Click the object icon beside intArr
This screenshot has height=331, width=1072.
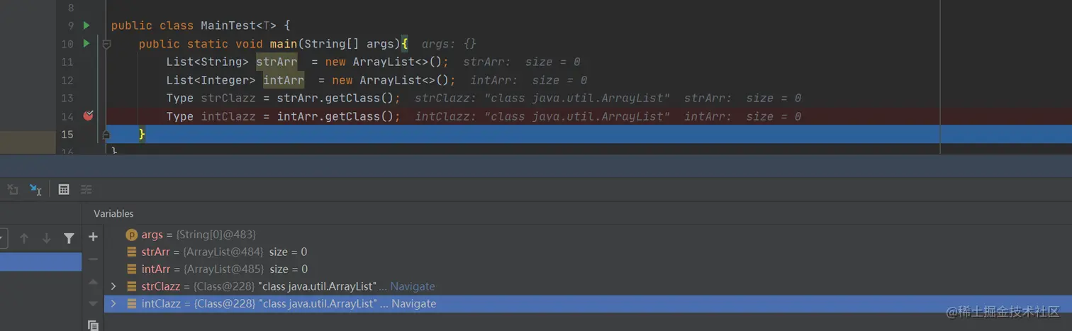point(131,269)
